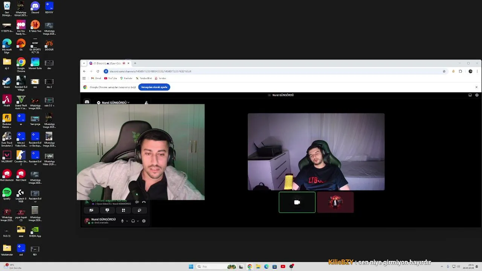Toggle noise suppression icon
This screenshot has height=271, width=482.
137,202
